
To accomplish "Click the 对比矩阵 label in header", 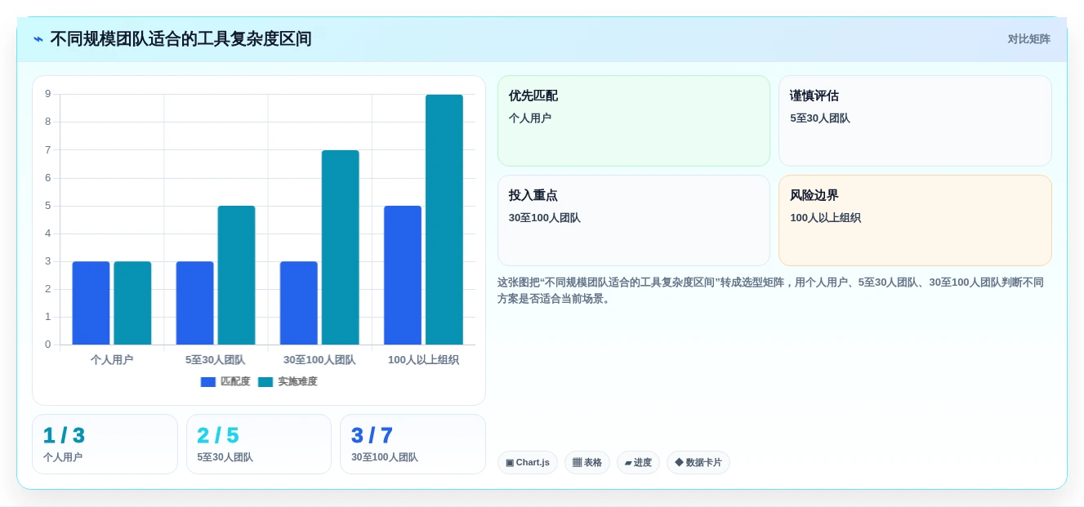I will (1028, 39).
